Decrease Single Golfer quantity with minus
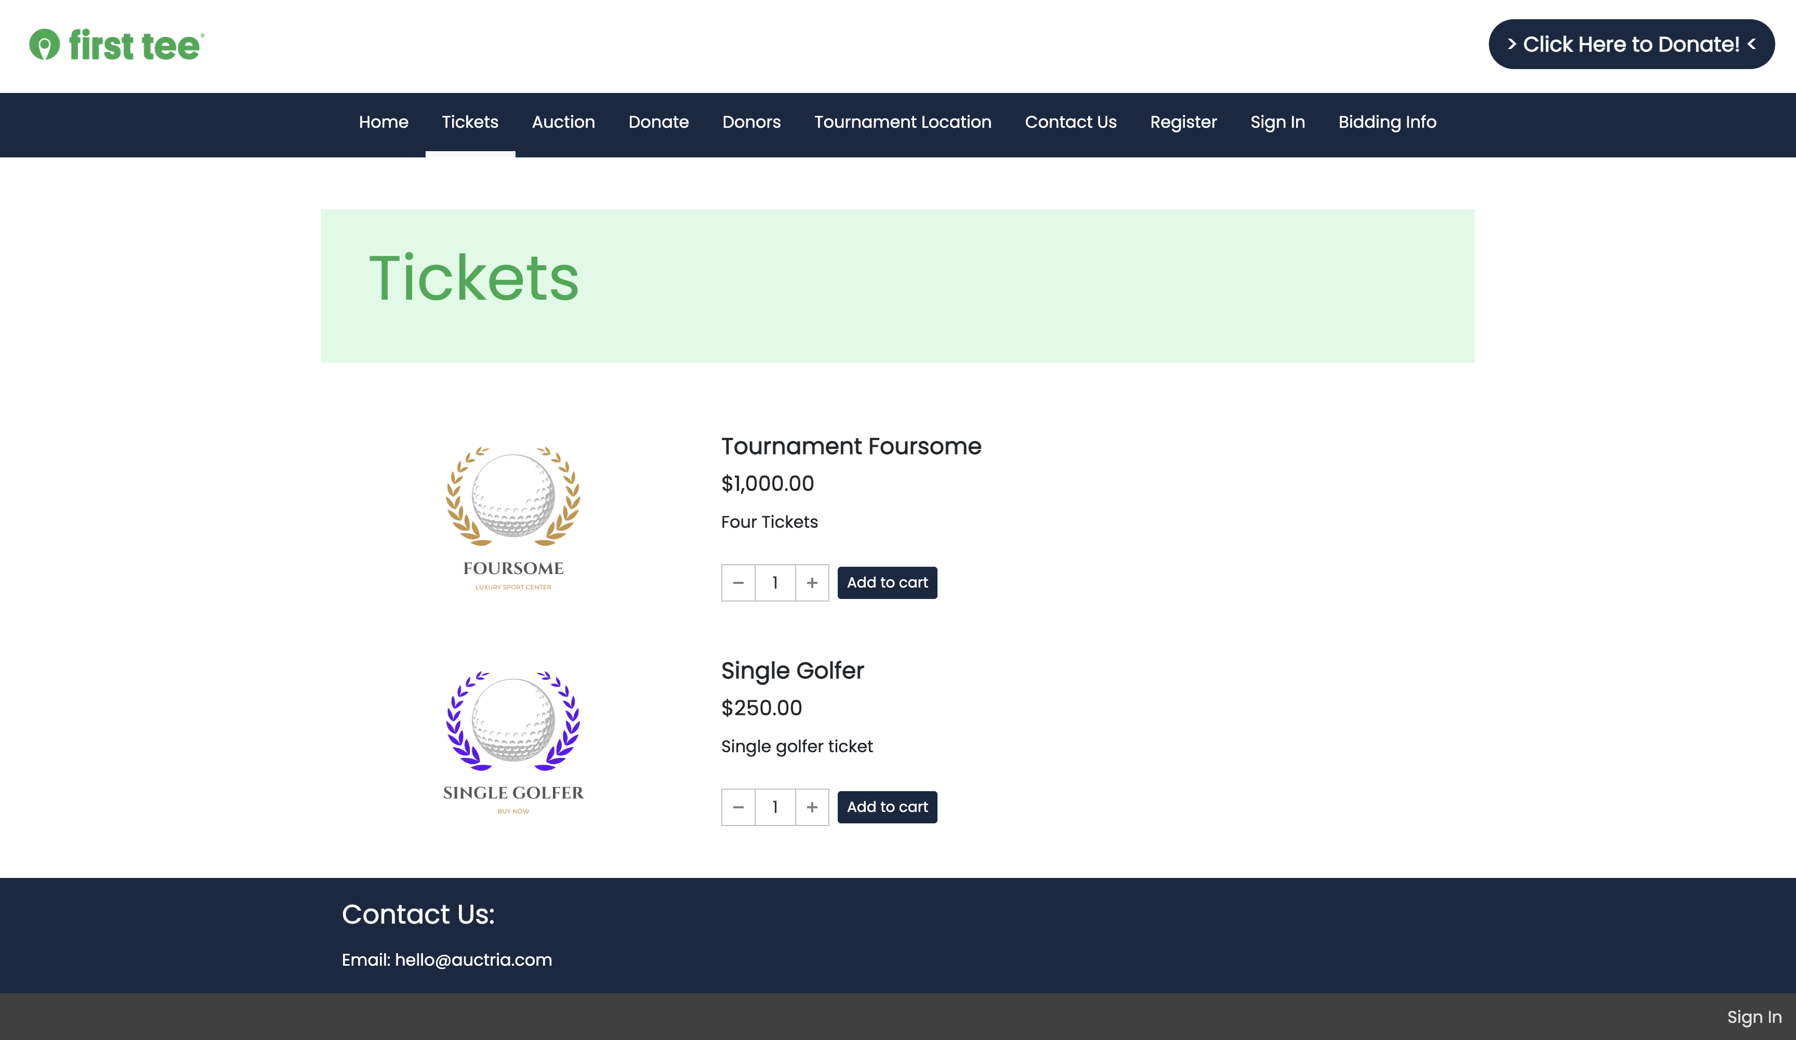This screenshot has width=1796, height=1040. [x=738, y=807]
